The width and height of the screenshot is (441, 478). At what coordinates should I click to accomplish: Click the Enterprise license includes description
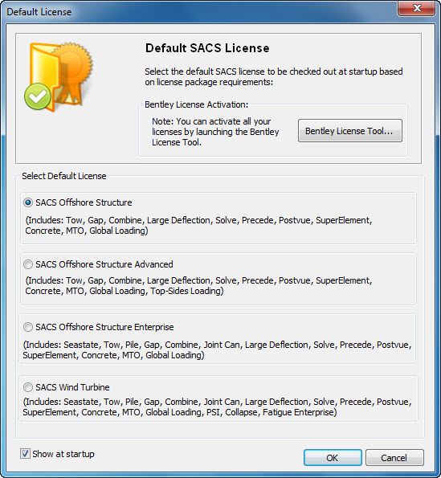click(217, 350)
